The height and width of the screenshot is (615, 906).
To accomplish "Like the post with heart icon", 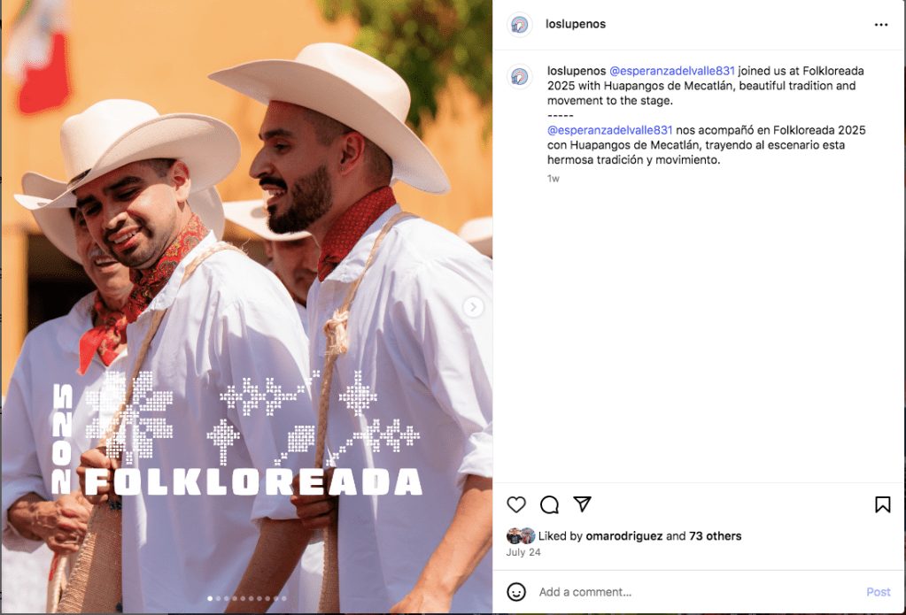I will 516,504.
